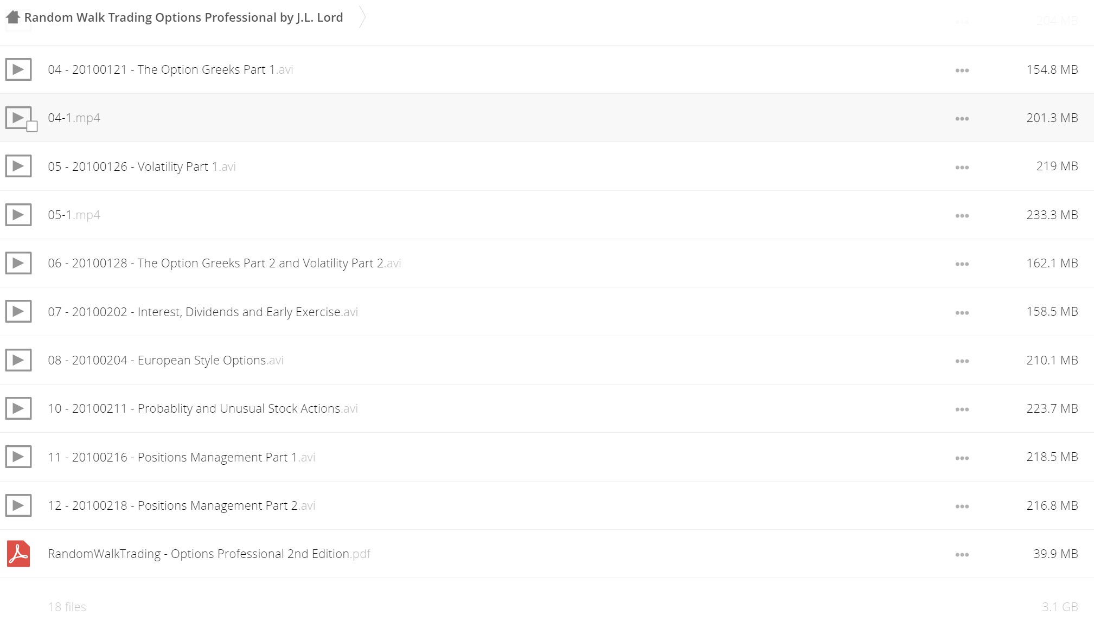
Task: Select the 08 - European Style Options.avi filename
Action: click(x=165, y=360)
